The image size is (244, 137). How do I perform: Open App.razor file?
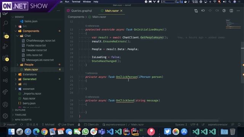point(29,99)
